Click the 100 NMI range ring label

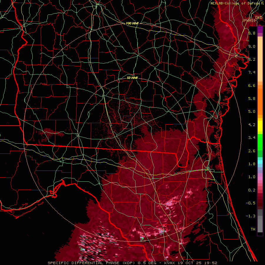click(132, 23)
